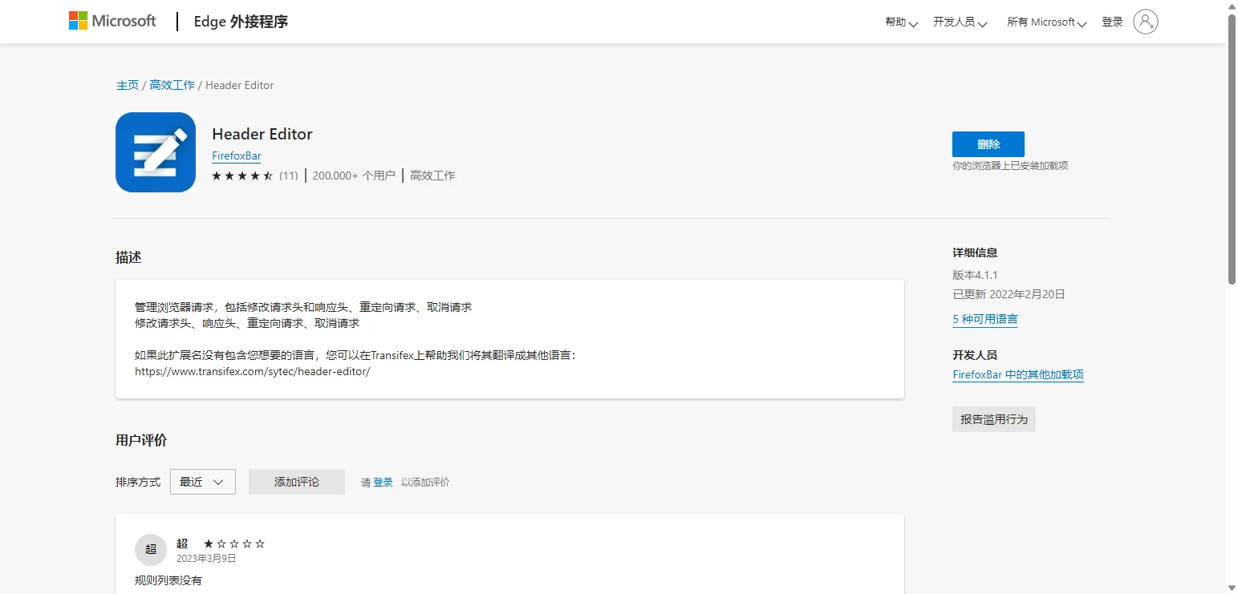Click the page vertical scrollbar thumb
1238x594 pixels.
click(x=1232, y=150)
